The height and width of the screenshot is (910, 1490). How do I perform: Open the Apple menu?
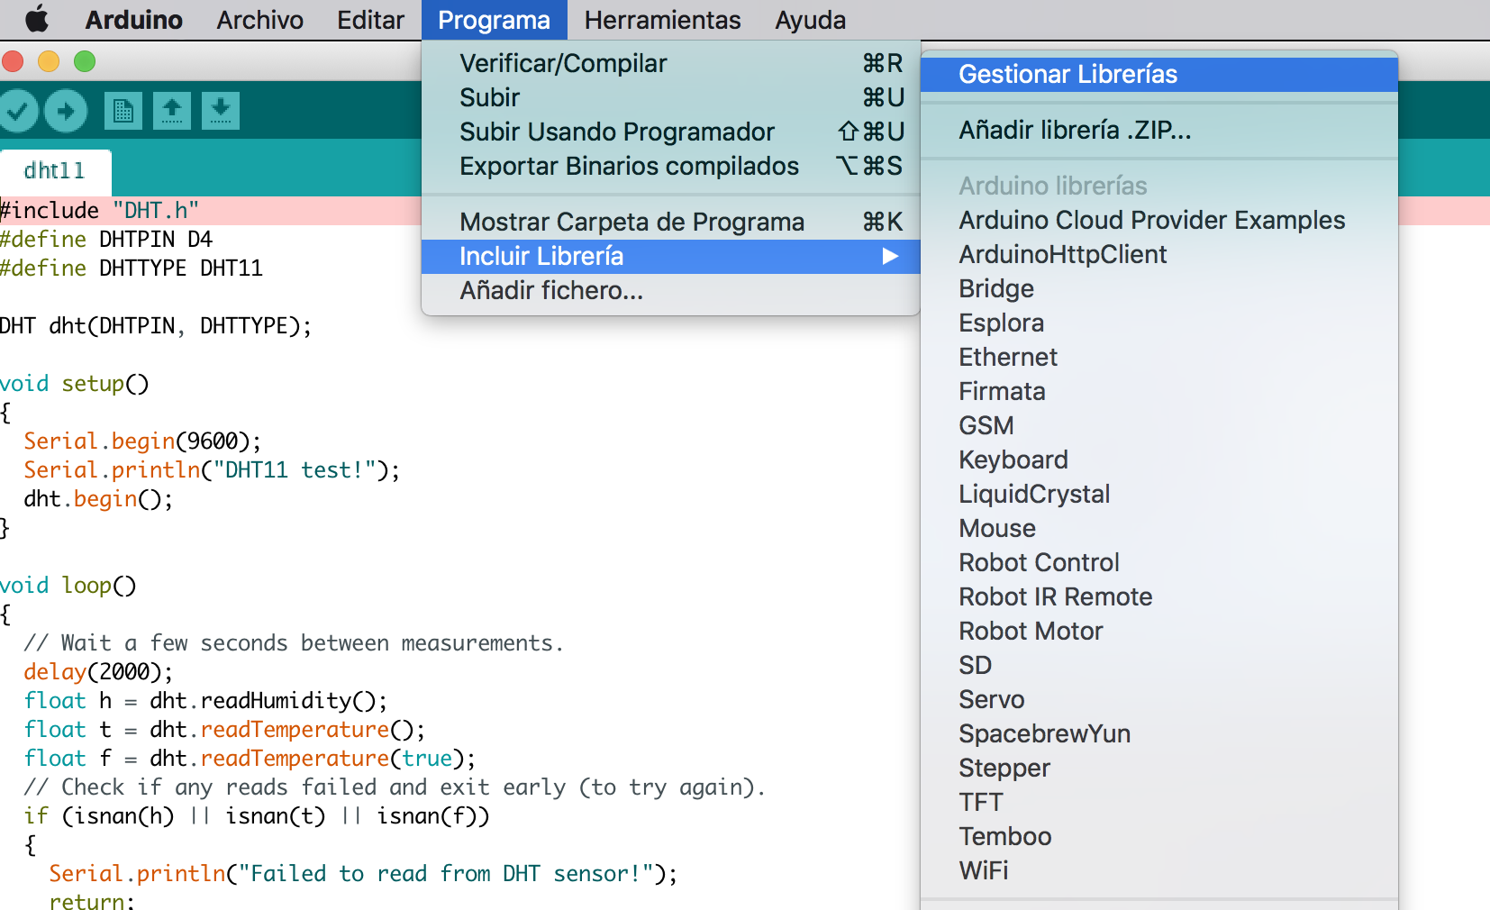click(36, 19)
